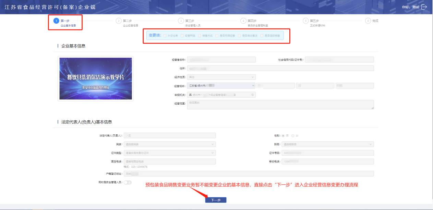
Task: Open the 职务 dropdown list
Action: (328, 144)
